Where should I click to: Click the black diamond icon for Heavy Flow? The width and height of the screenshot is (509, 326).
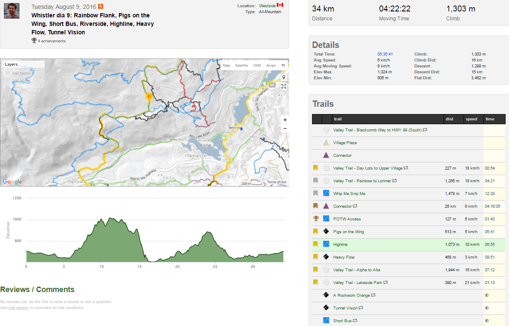(x=326, y=257)
